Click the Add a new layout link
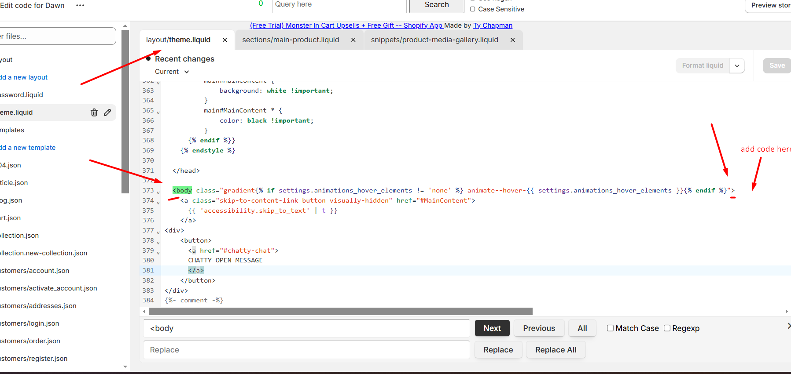791x374 pixels. (x=24, y=77)
